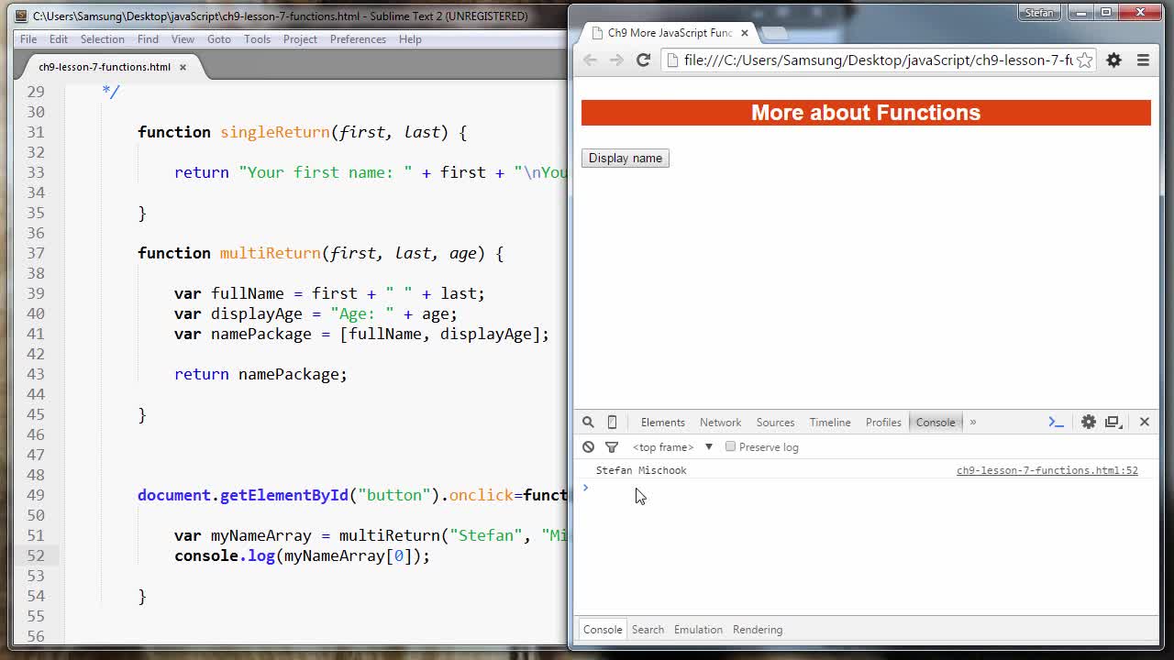Switch to Elements tab in DevTools
1174x660 pixels.
(x=662, y=423)
